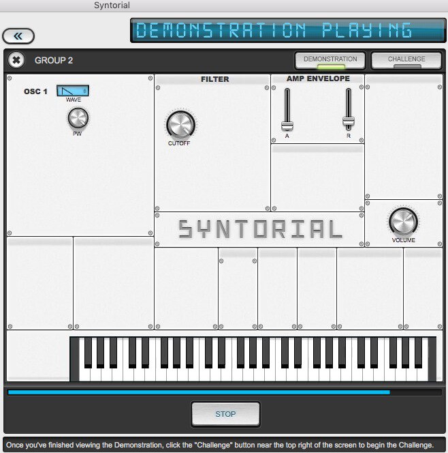Image resolution: width=448 pixels, height=453 pixels.
Task: Click the 'OSC 1' label
Action: pos(35,91)
